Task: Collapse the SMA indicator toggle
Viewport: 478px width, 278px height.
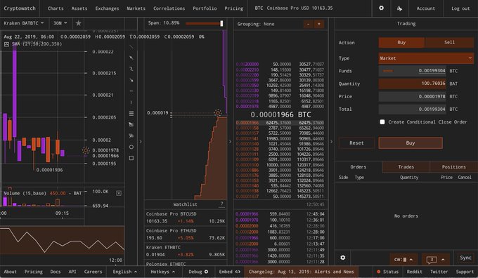Action: pyautogui.click(x=6, y=44)
